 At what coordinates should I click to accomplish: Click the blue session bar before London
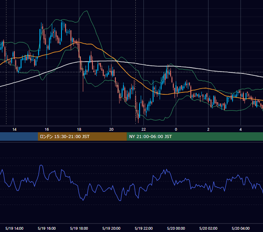click(19, 136)
